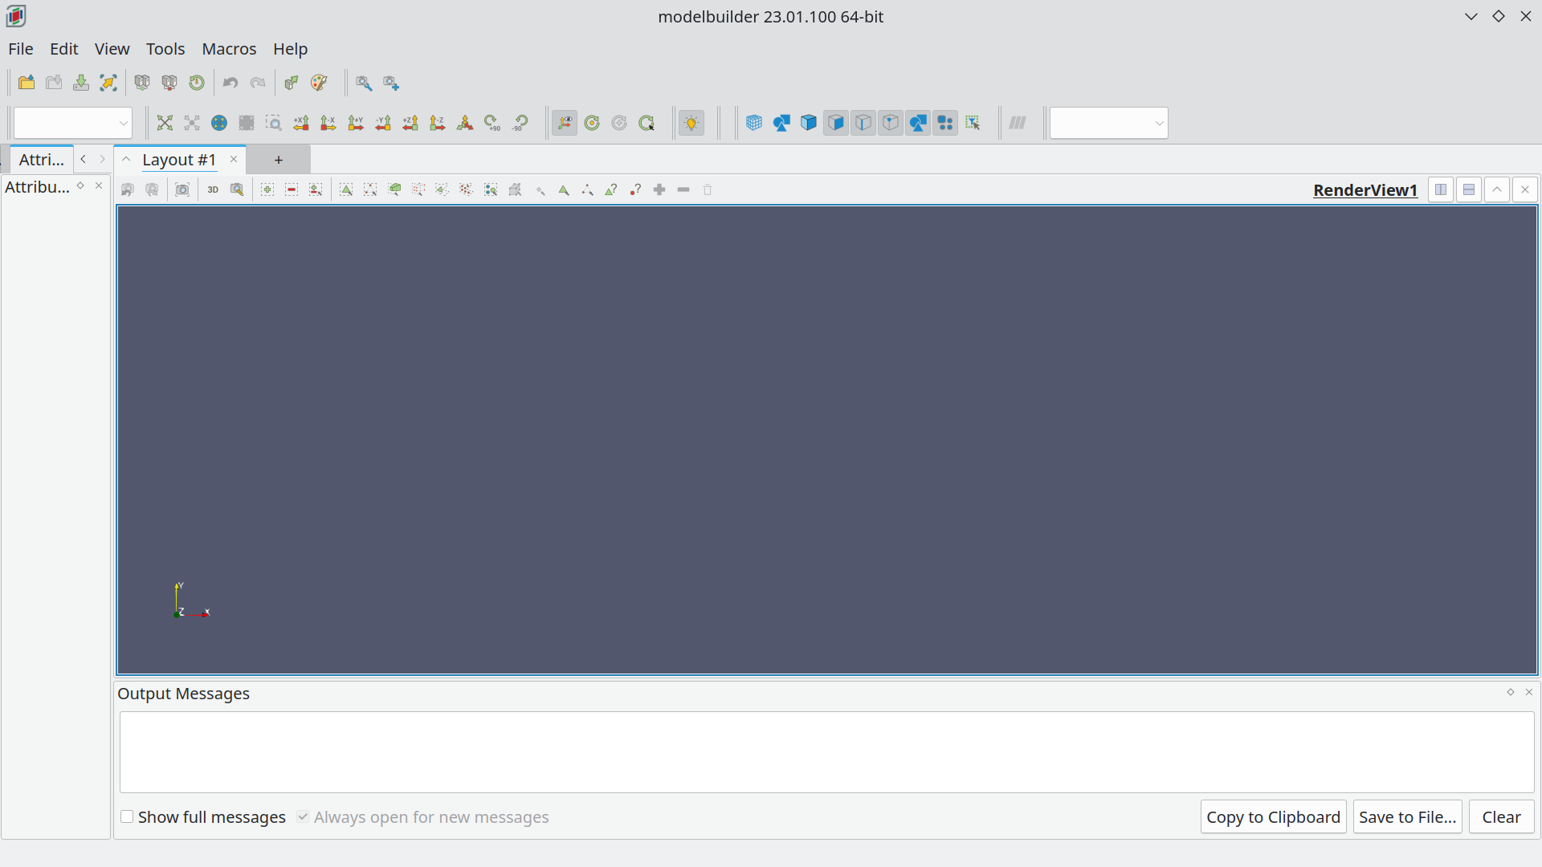1542x867 pixels.
Task: Click inside the Output Messages text area
Action: [826, 752]
